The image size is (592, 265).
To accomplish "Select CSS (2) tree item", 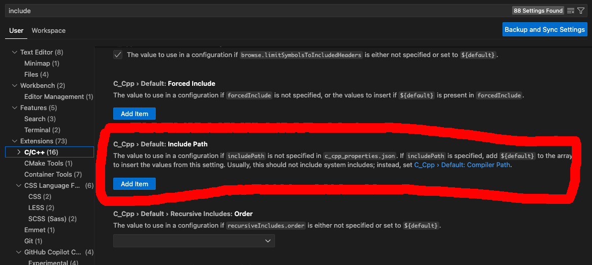I will point(39,196).
